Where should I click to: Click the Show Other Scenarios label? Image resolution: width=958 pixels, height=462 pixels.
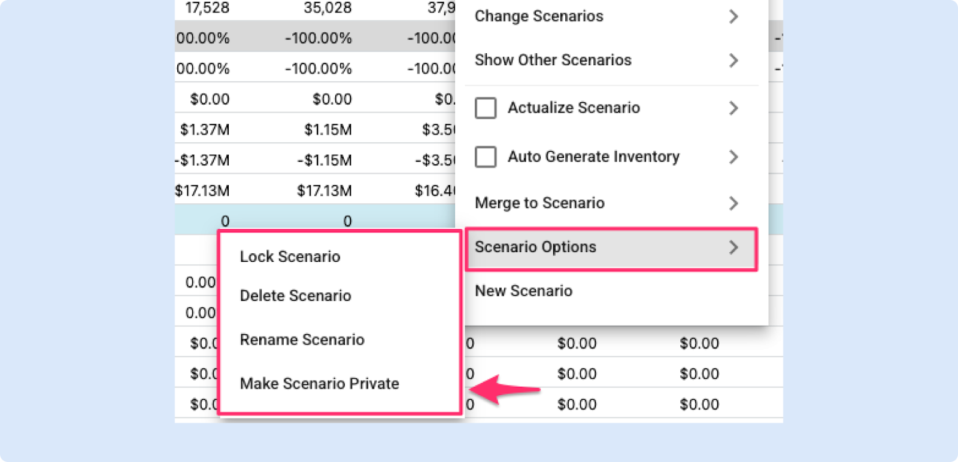coord(553,60)
